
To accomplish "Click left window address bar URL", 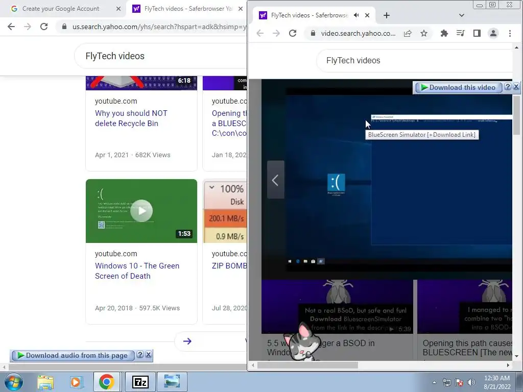I will [159, 27].
